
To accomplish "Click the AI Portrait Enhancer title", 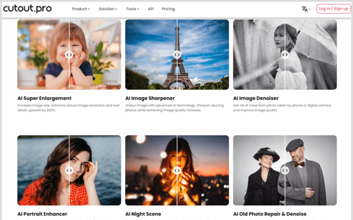I will click(42, 214).
